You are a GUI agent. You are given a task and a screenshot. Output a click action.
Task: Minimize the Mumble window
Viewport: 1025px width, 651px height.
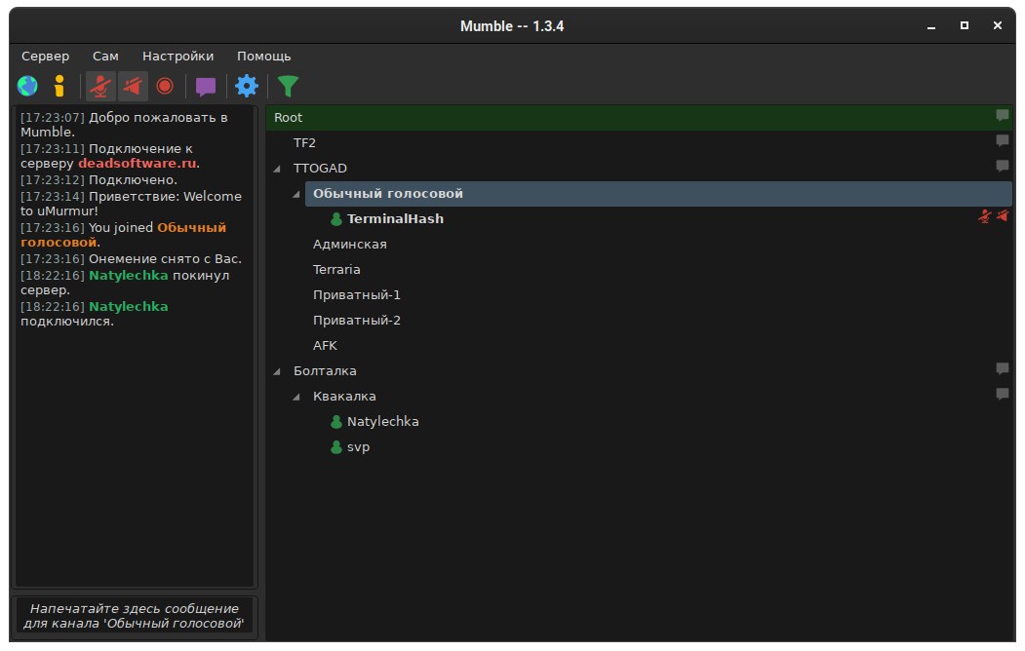930,26
